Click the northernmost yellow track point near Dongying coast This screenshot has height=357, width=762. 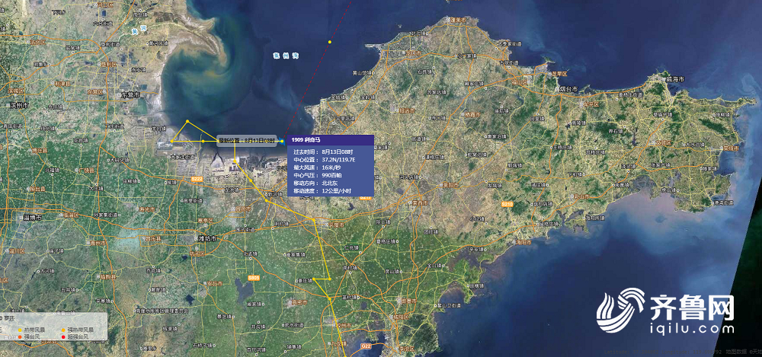pos(187,120)
